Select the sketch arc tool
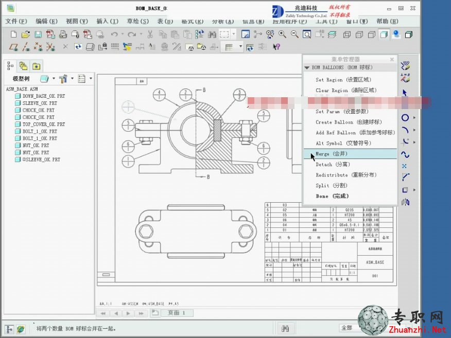The width and height of the screenshot is (451, 338). tap(405, 130)
